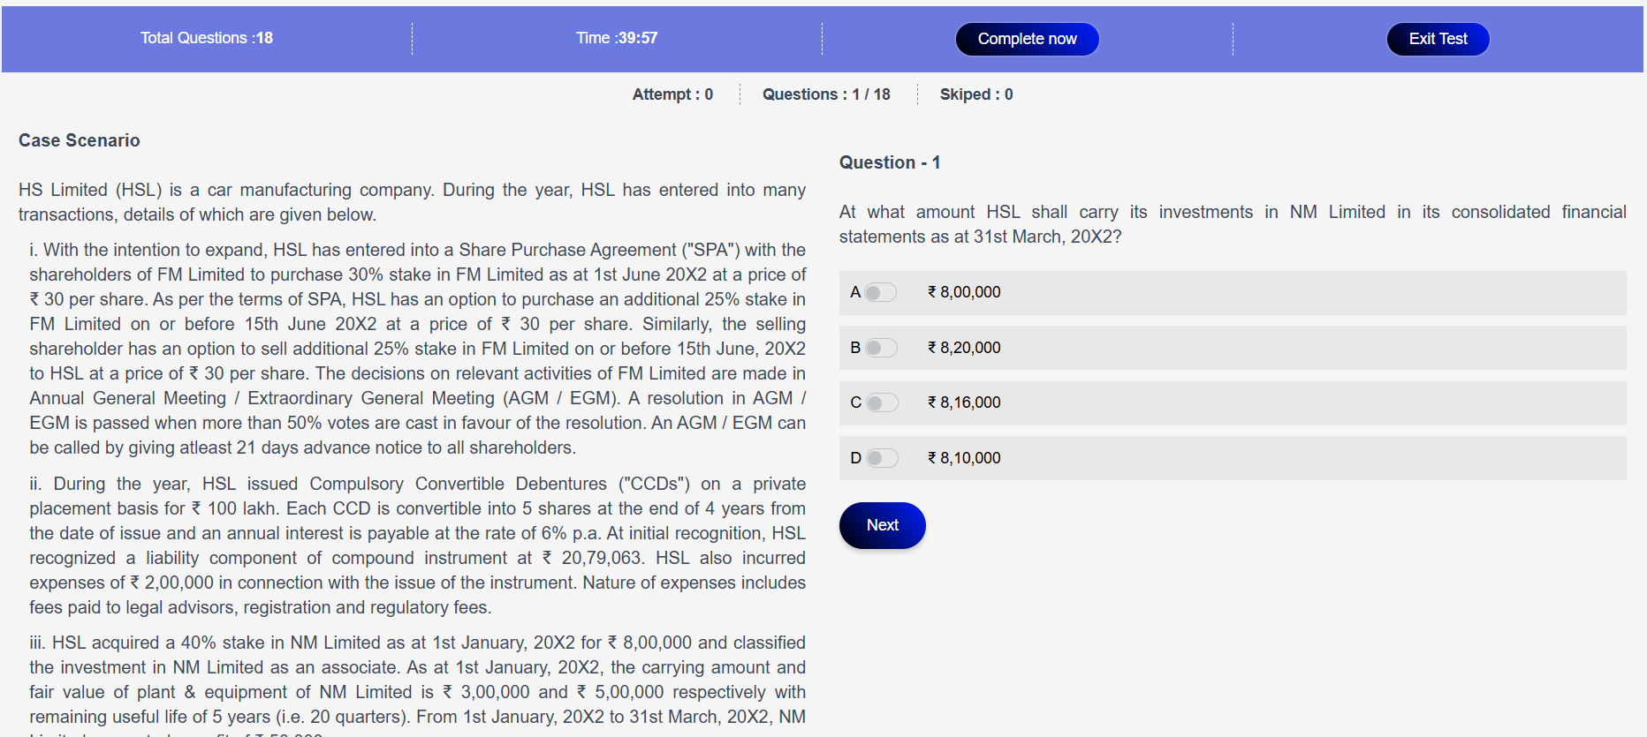Enable the option C toggle switch
This screenshot has width=1647, height=737.
coord(880,402)
